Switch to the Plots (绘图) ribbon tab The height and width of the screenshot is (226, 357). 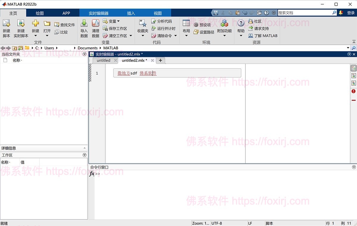[x=40, y=13]
